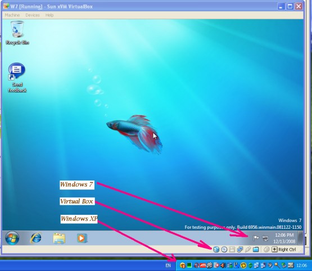Click the red ATI tray icon
The image size is (312, 271).
(x=203, y=265)
